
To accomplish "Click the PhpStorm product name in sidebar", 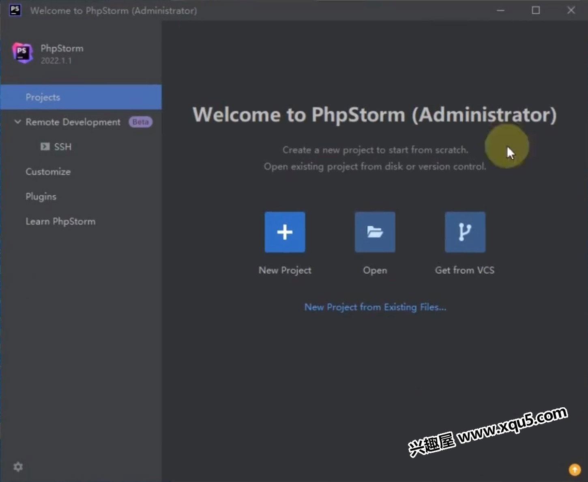I will pyautogui.click(x=62, y=48).
